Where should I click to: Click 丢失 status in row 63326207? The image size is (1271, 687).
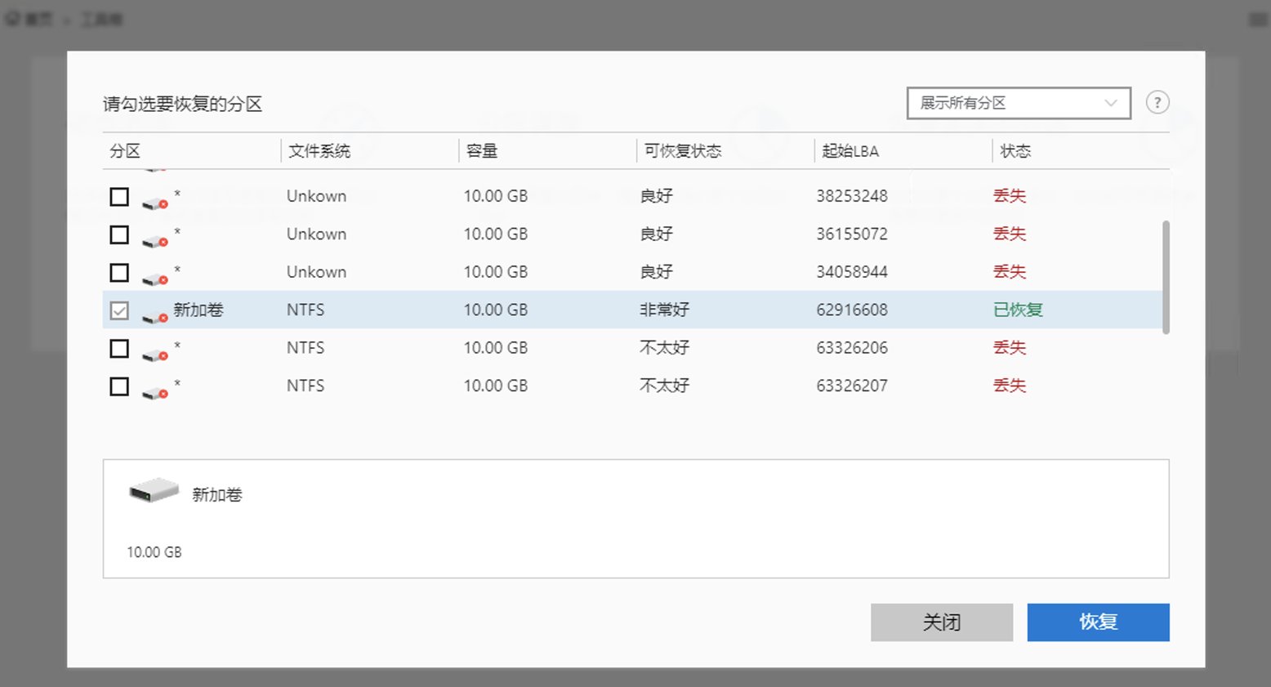point(1010,386)
